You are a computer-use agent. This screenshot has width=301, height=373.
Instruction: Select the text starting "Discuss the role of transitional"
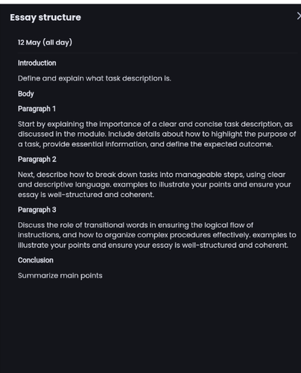(x=157, y=235)
